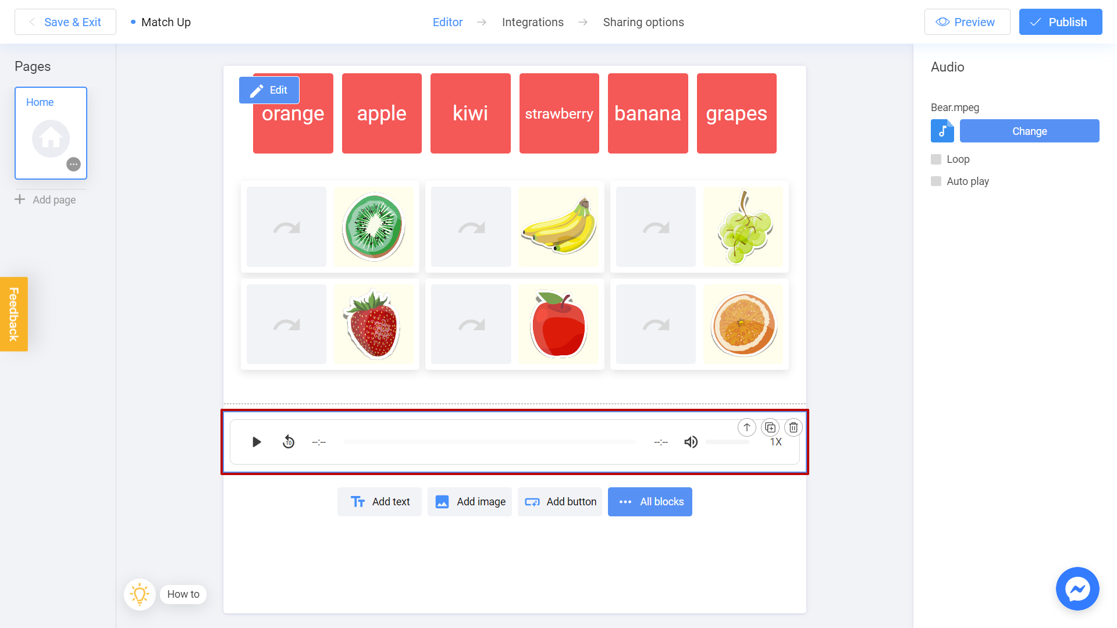Click the volume/mute icon in audio player
Screen dimensions: 1117x628
pos(691,442)
